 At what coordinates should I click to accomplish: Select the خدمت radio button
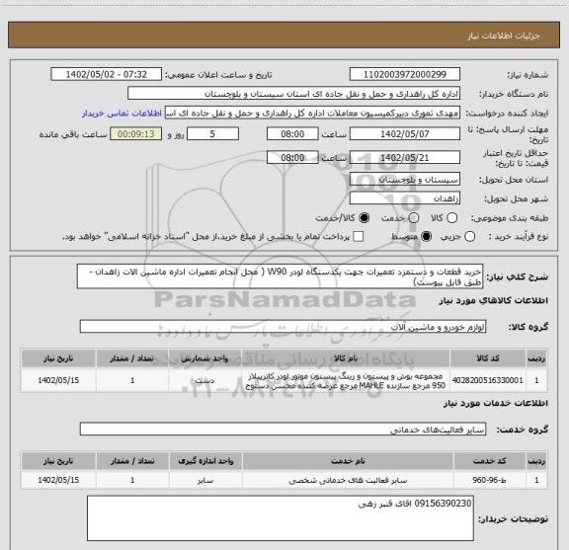(x=414, y=218)
